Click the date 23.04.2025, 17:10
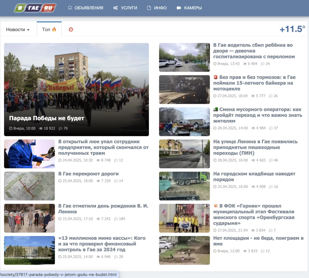 [x=78, y=219]
